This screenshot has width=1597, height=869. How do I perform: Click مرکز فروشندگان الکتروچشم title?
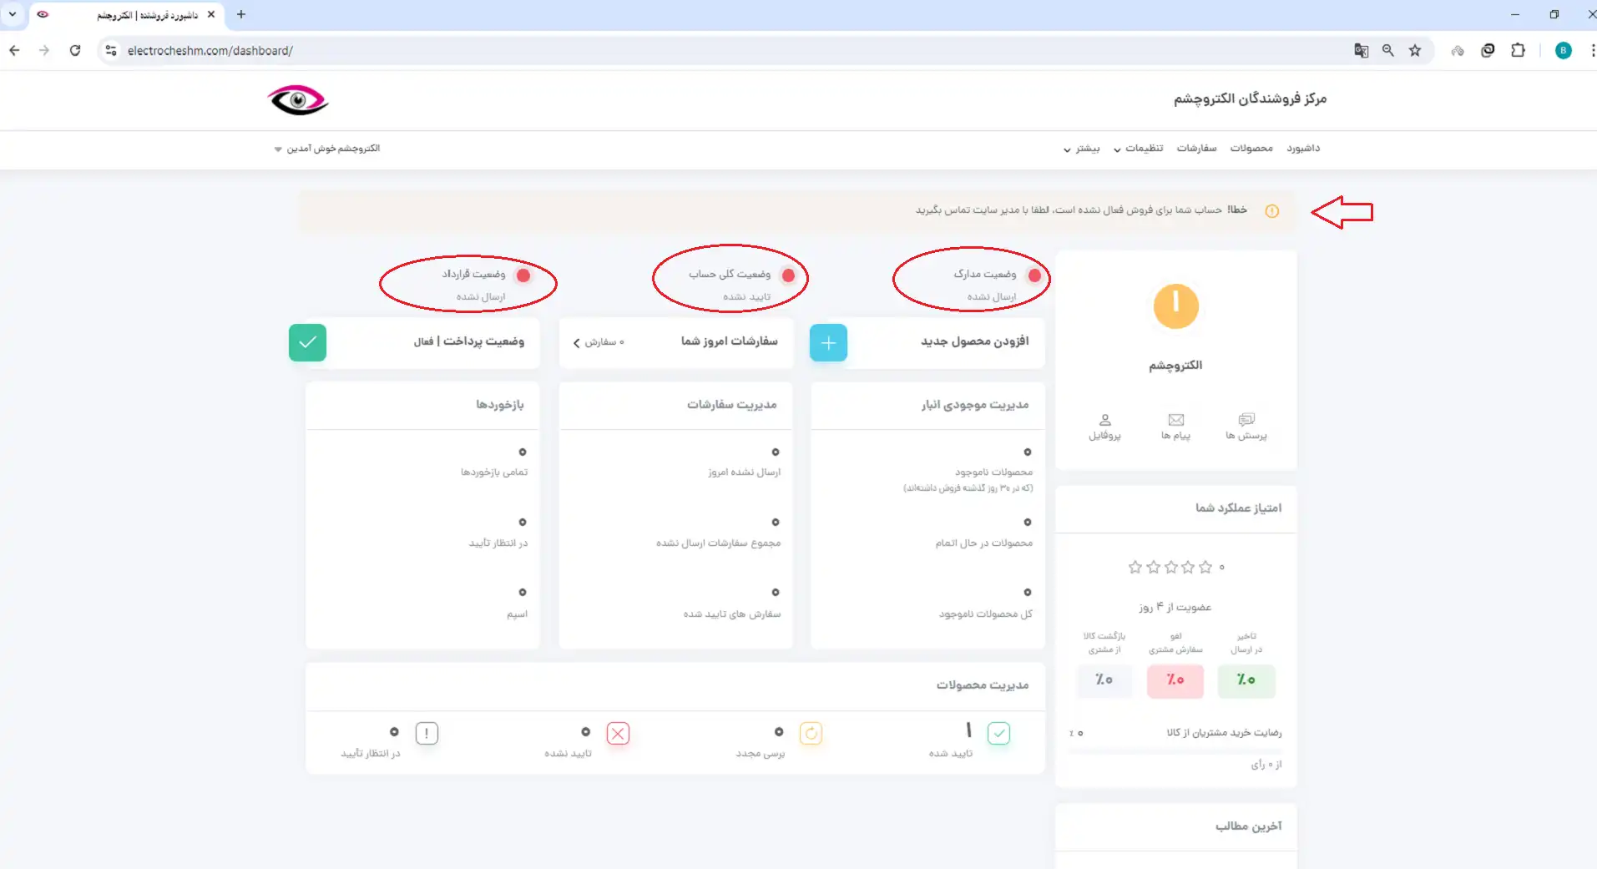point(1250,99)
